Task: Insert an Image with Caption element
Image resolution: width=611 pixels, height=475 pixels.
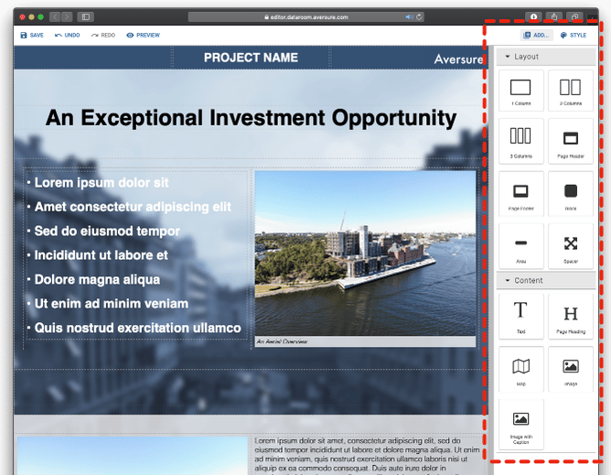Action: coord(520,425)
